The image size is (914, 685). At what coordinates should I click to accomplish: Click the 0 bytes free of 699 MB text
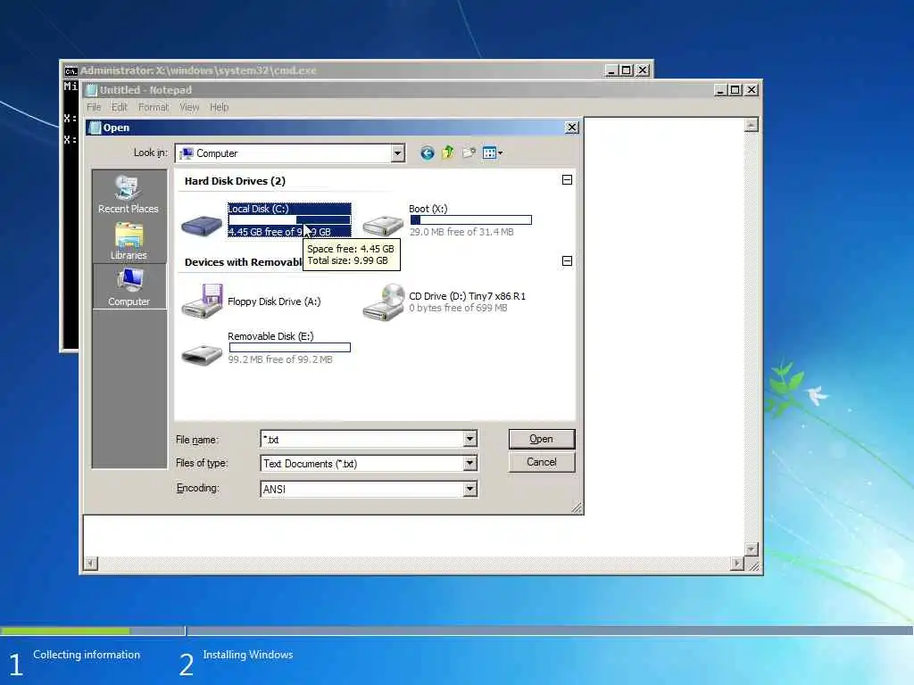[x=458, y=308]
